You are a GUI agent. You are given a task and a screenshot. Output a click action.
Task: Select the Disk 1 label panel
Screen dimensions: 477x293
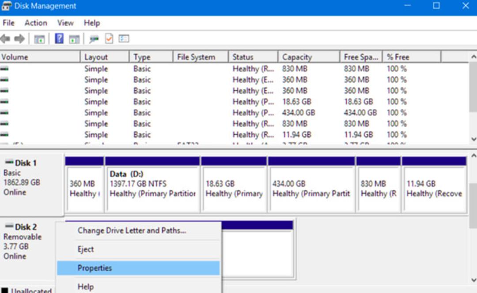[x=32, y=184]
